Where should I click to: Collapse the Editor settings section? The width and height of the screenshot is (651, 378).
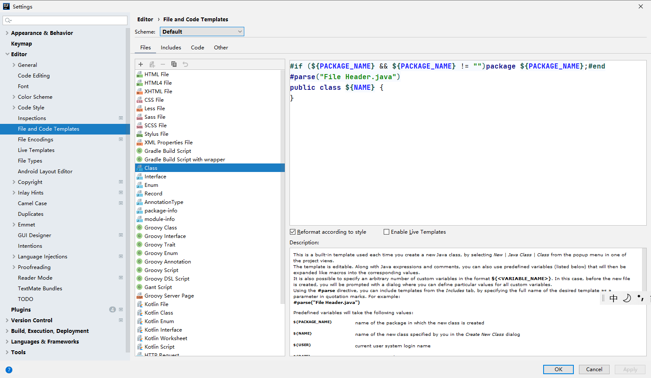(7, 54)
